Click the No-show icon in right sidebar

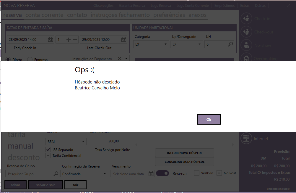[246, 45]
